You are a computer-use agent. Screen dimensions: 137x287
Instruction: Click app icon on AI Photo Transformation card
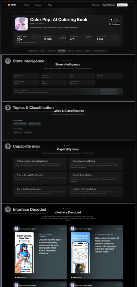point(72,229)
